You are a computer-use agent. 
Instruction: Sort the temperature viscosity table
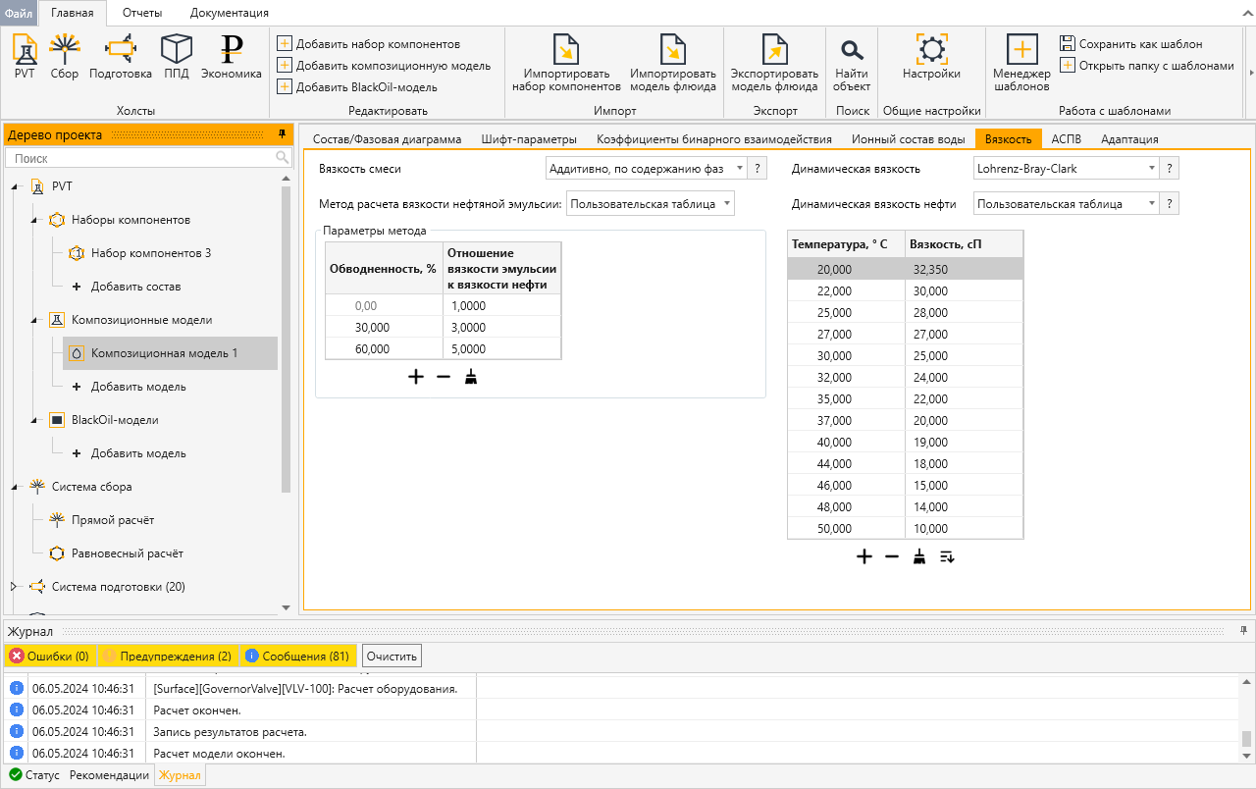(947, 556)
